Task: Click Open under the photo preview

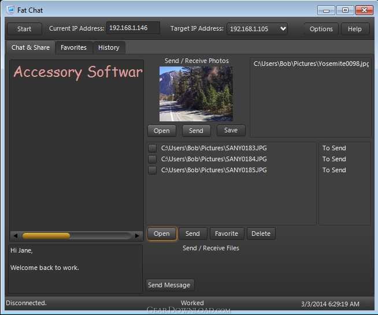Action: [x=162, y=131]
